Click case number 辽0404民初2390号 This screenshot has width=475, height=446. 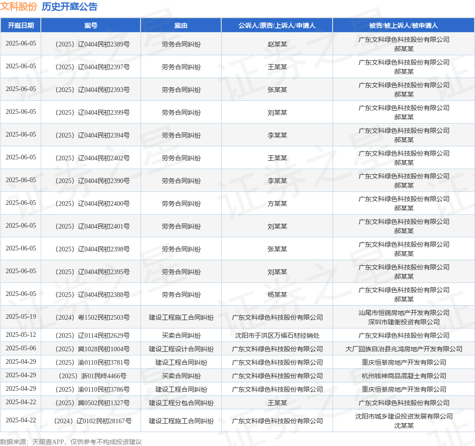92,181
